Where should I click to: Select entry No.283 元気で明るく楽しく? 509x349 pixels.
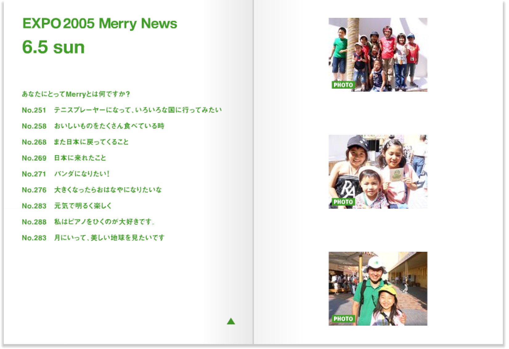pos(67,206)
